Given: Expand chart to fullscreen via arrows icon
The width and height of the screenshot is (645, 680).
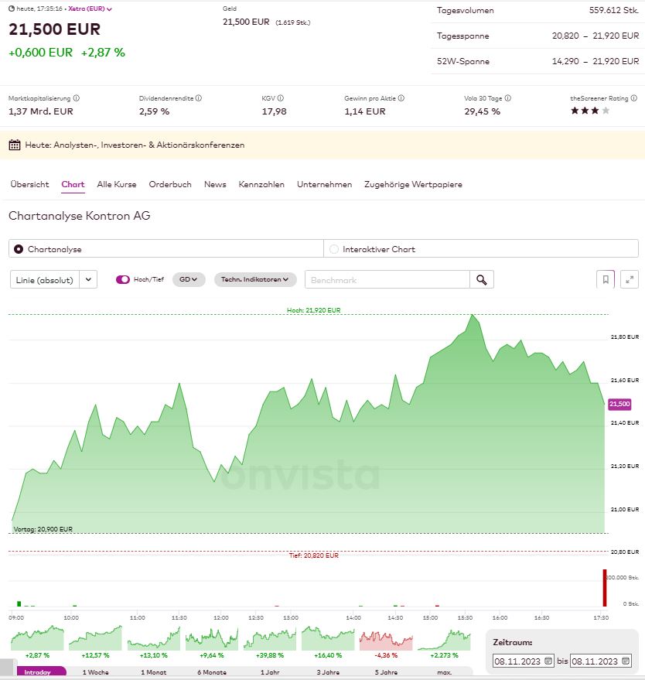Looking at the screenshot, I should point(628,278).
